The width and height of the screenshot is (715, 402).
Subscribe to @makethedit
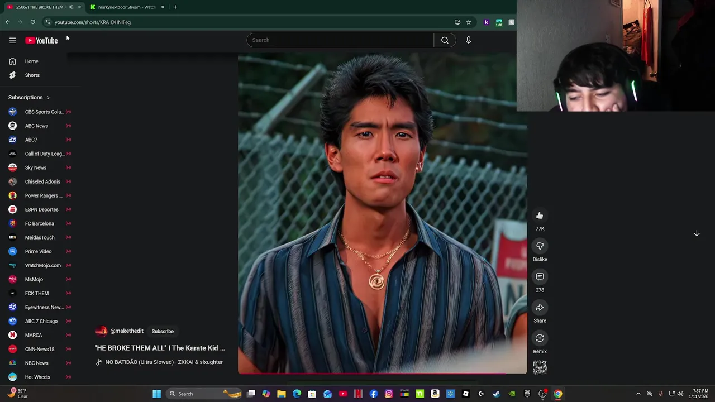tap(163, 331)
